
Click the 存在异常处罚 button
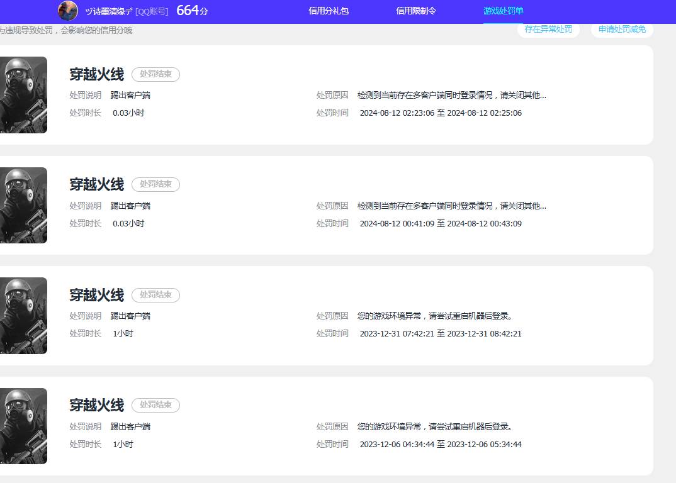tap(548, 30)
